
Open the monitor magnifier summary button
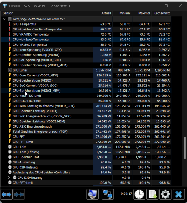93,194
